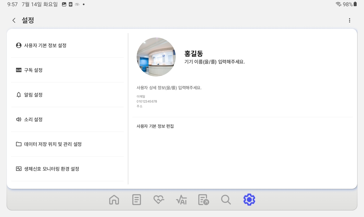Tap the Wi-Fi status icon
Image resolution: width=364 pixels, height=217 pixels.
[x=338, y=4]
